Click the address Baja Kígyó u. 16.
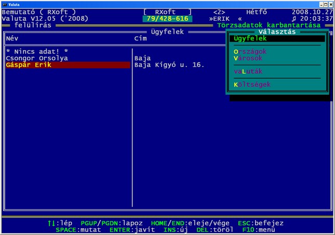This screenshot has height=235, width=335. pyautogui.click(x=169, y=65)
